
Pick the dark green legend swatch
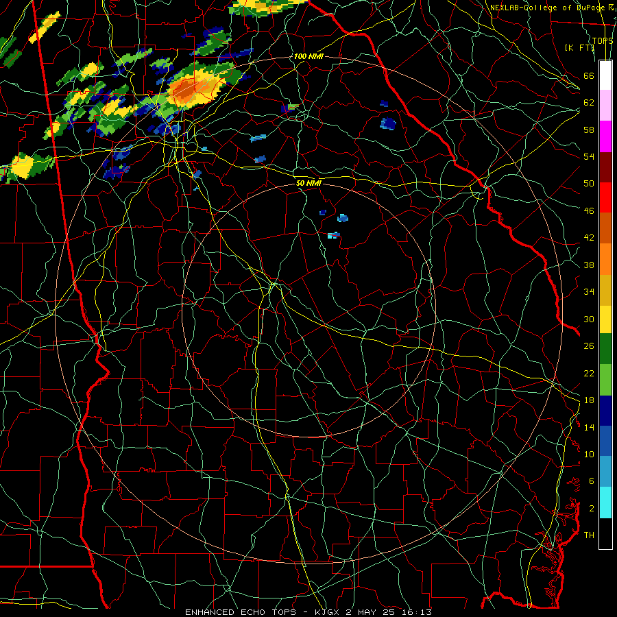[605, 349]
